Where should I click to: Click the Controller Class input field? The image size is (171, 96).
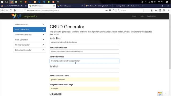(84, 61)
